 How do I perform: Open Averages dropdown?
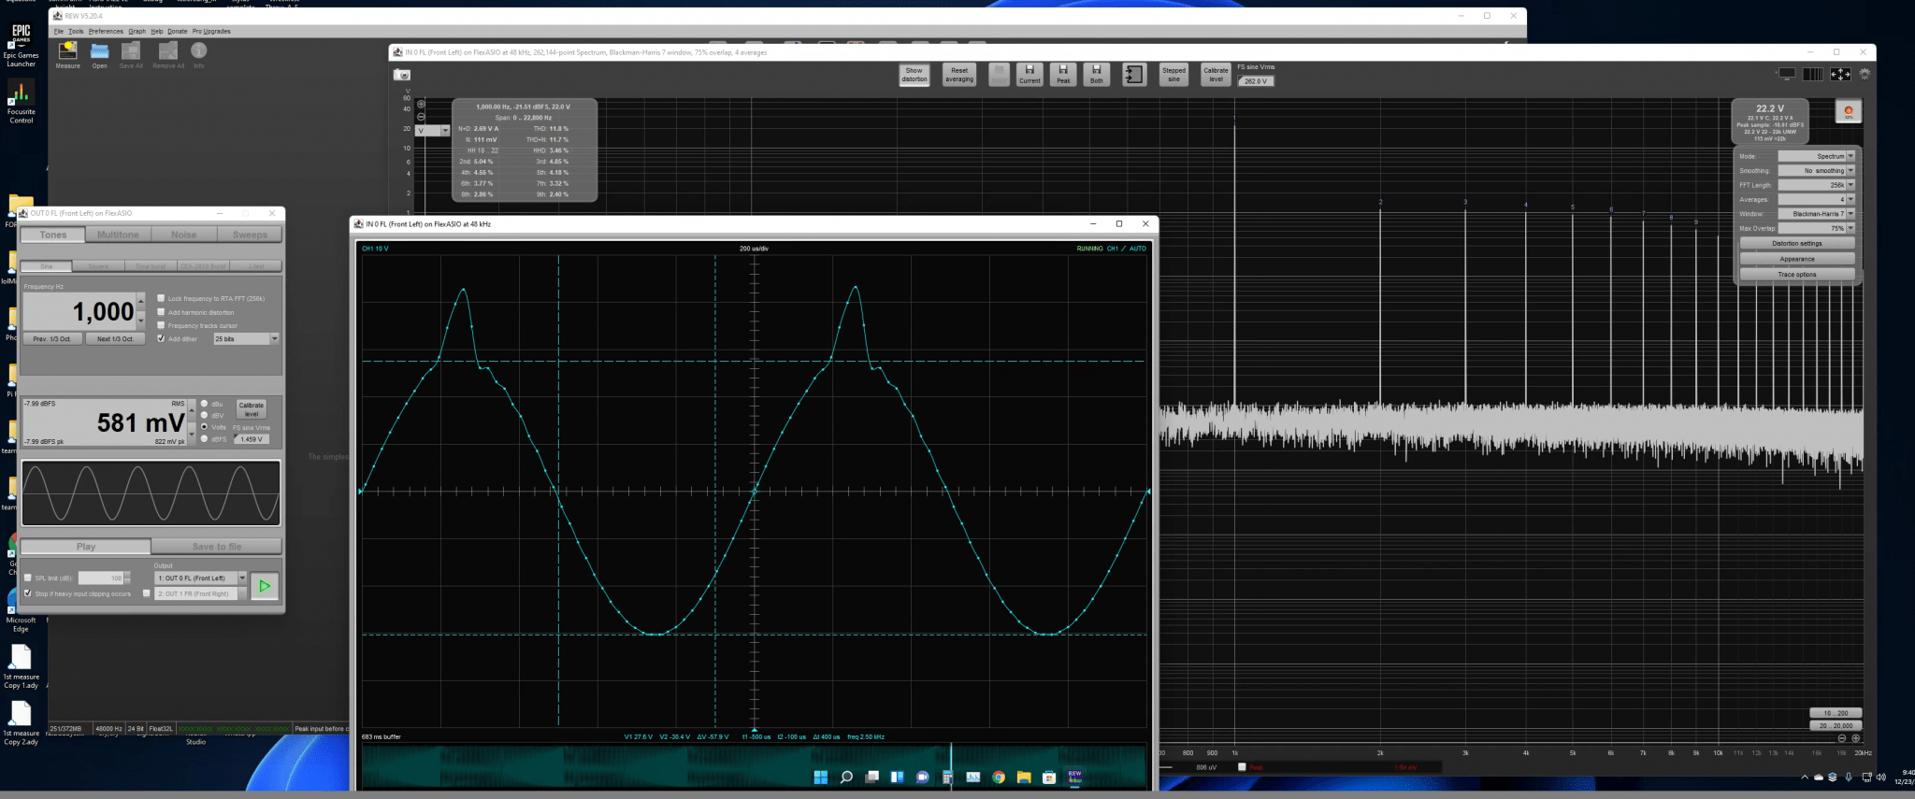pyautogui.click(x=1816, y=199)
